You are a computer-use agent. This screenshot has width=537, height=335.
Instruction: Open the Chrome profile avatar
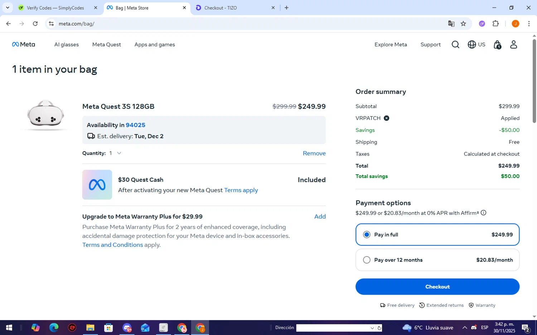tap(516, 24)
